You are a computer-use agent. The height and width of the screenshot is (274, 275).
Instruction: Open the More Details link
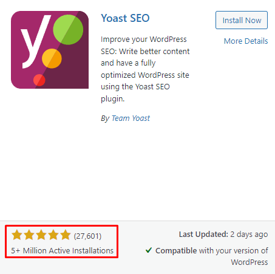(x=246, y=41)
